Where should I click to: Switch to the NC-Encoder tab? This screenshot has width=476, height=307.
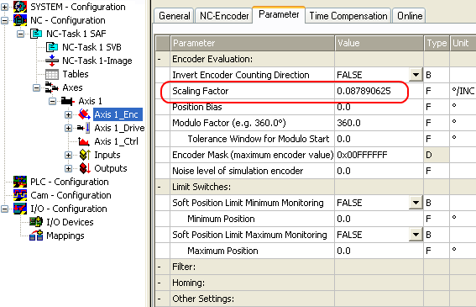pos(224,16)
